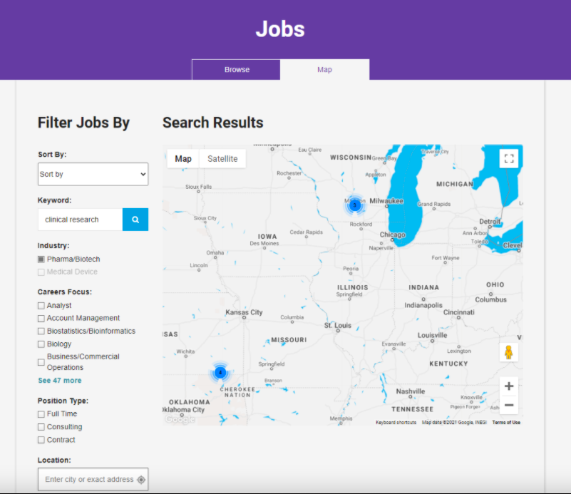Enable the Full Time position type filter
The width and height of the screenshot is (571, 494).
(x=41, y=414)
